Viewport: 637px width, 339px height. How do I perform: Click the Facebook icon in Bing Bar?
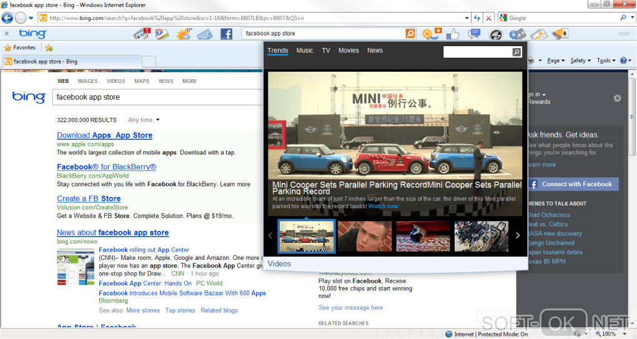tap(226, 34)
